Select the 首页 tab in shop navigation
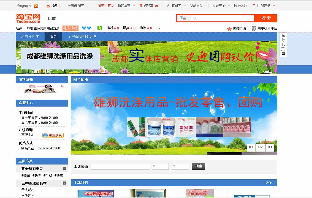 tap(53, 36)
